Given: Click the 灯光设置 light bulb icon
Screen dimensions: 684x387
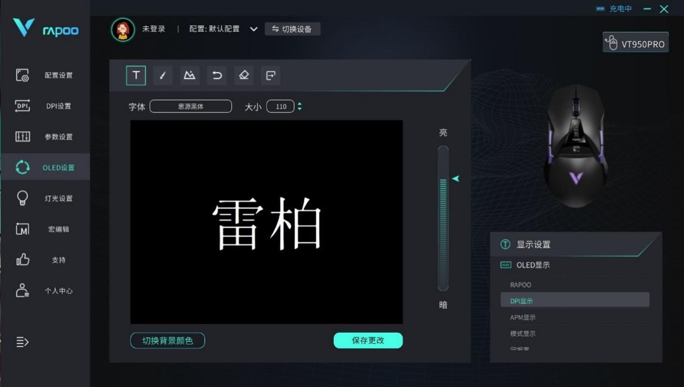Looking at the screenshot, I should 22,198.
